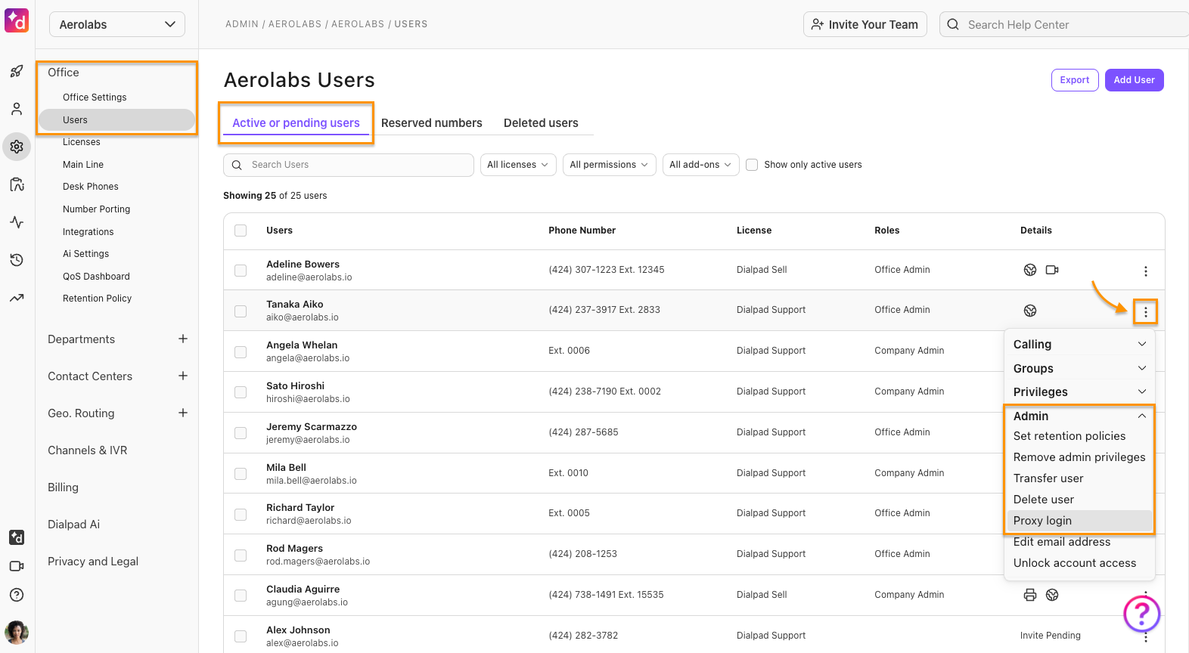The height and width of the screenshot is (653, 1189).
Task: Click the Search Help Center field
Action: (1064, 24)
